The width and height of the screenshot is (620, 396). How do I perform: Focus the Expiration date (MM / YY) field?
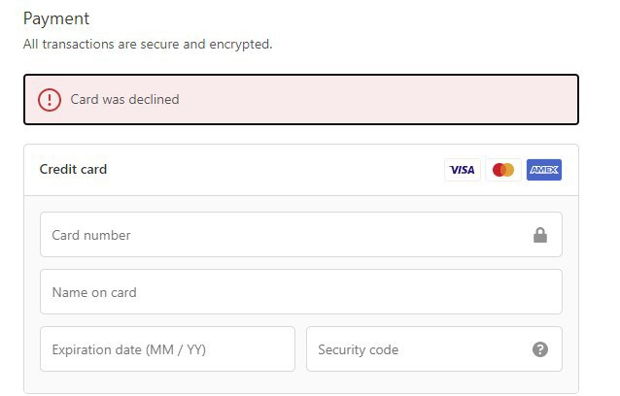(x=168, y=349)
